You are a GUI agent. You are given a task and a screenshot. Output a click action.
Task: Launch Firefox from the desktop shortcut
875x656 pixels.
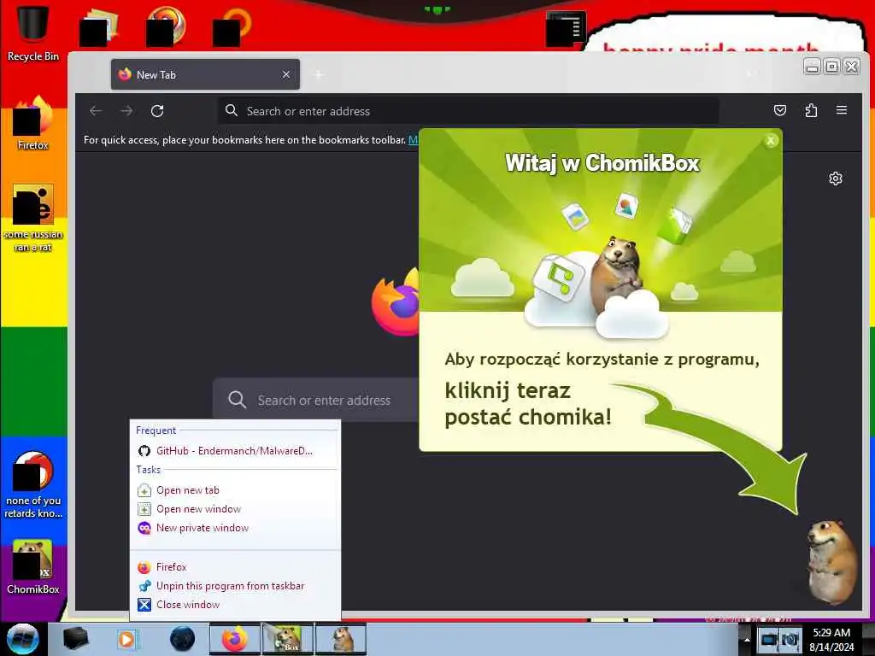tap(32, 123)
